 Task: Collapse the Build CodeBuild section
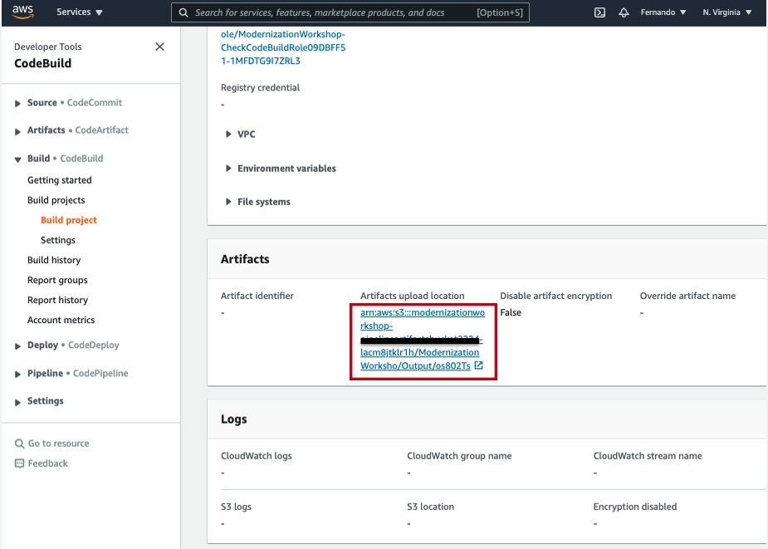pos(17,159)
